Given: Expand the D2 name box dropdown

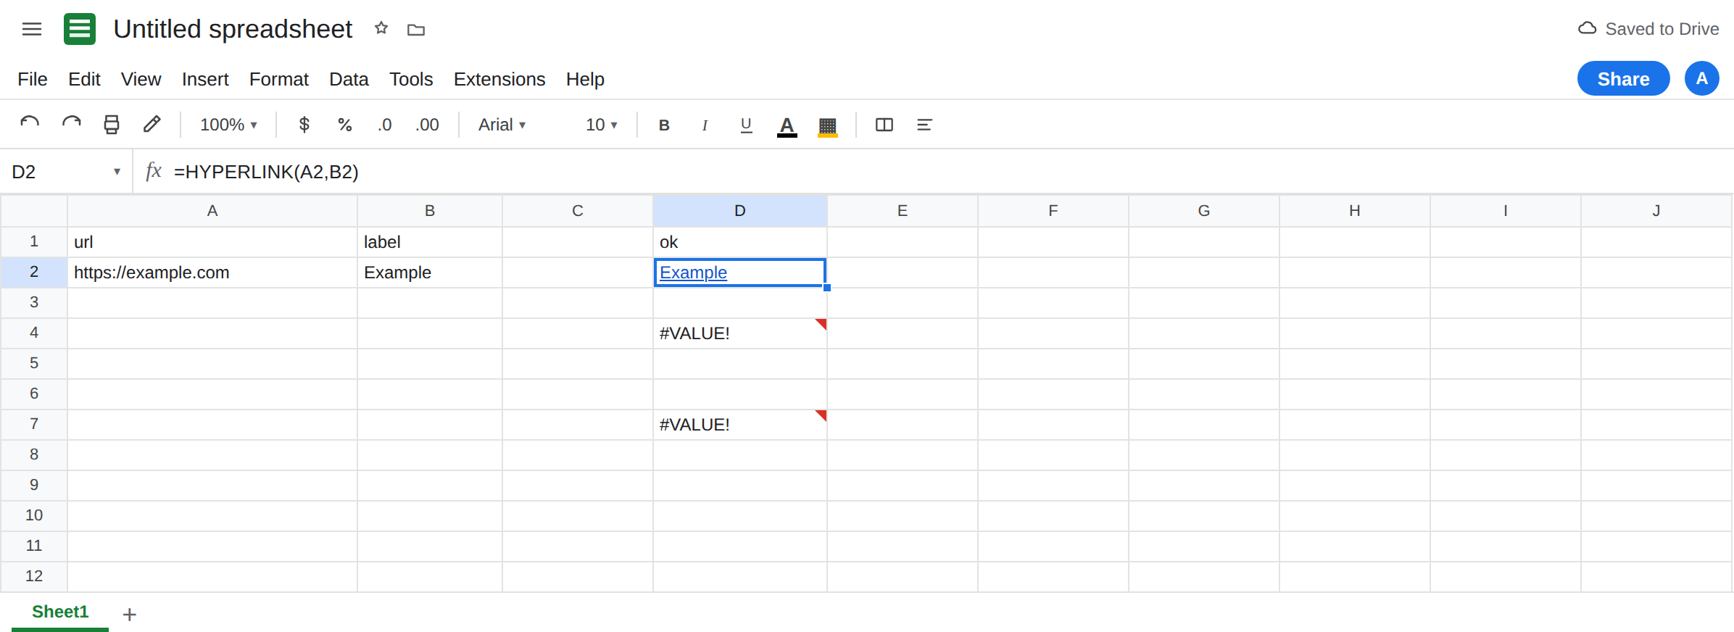Looking at the screenshot, I should point(117,172).
